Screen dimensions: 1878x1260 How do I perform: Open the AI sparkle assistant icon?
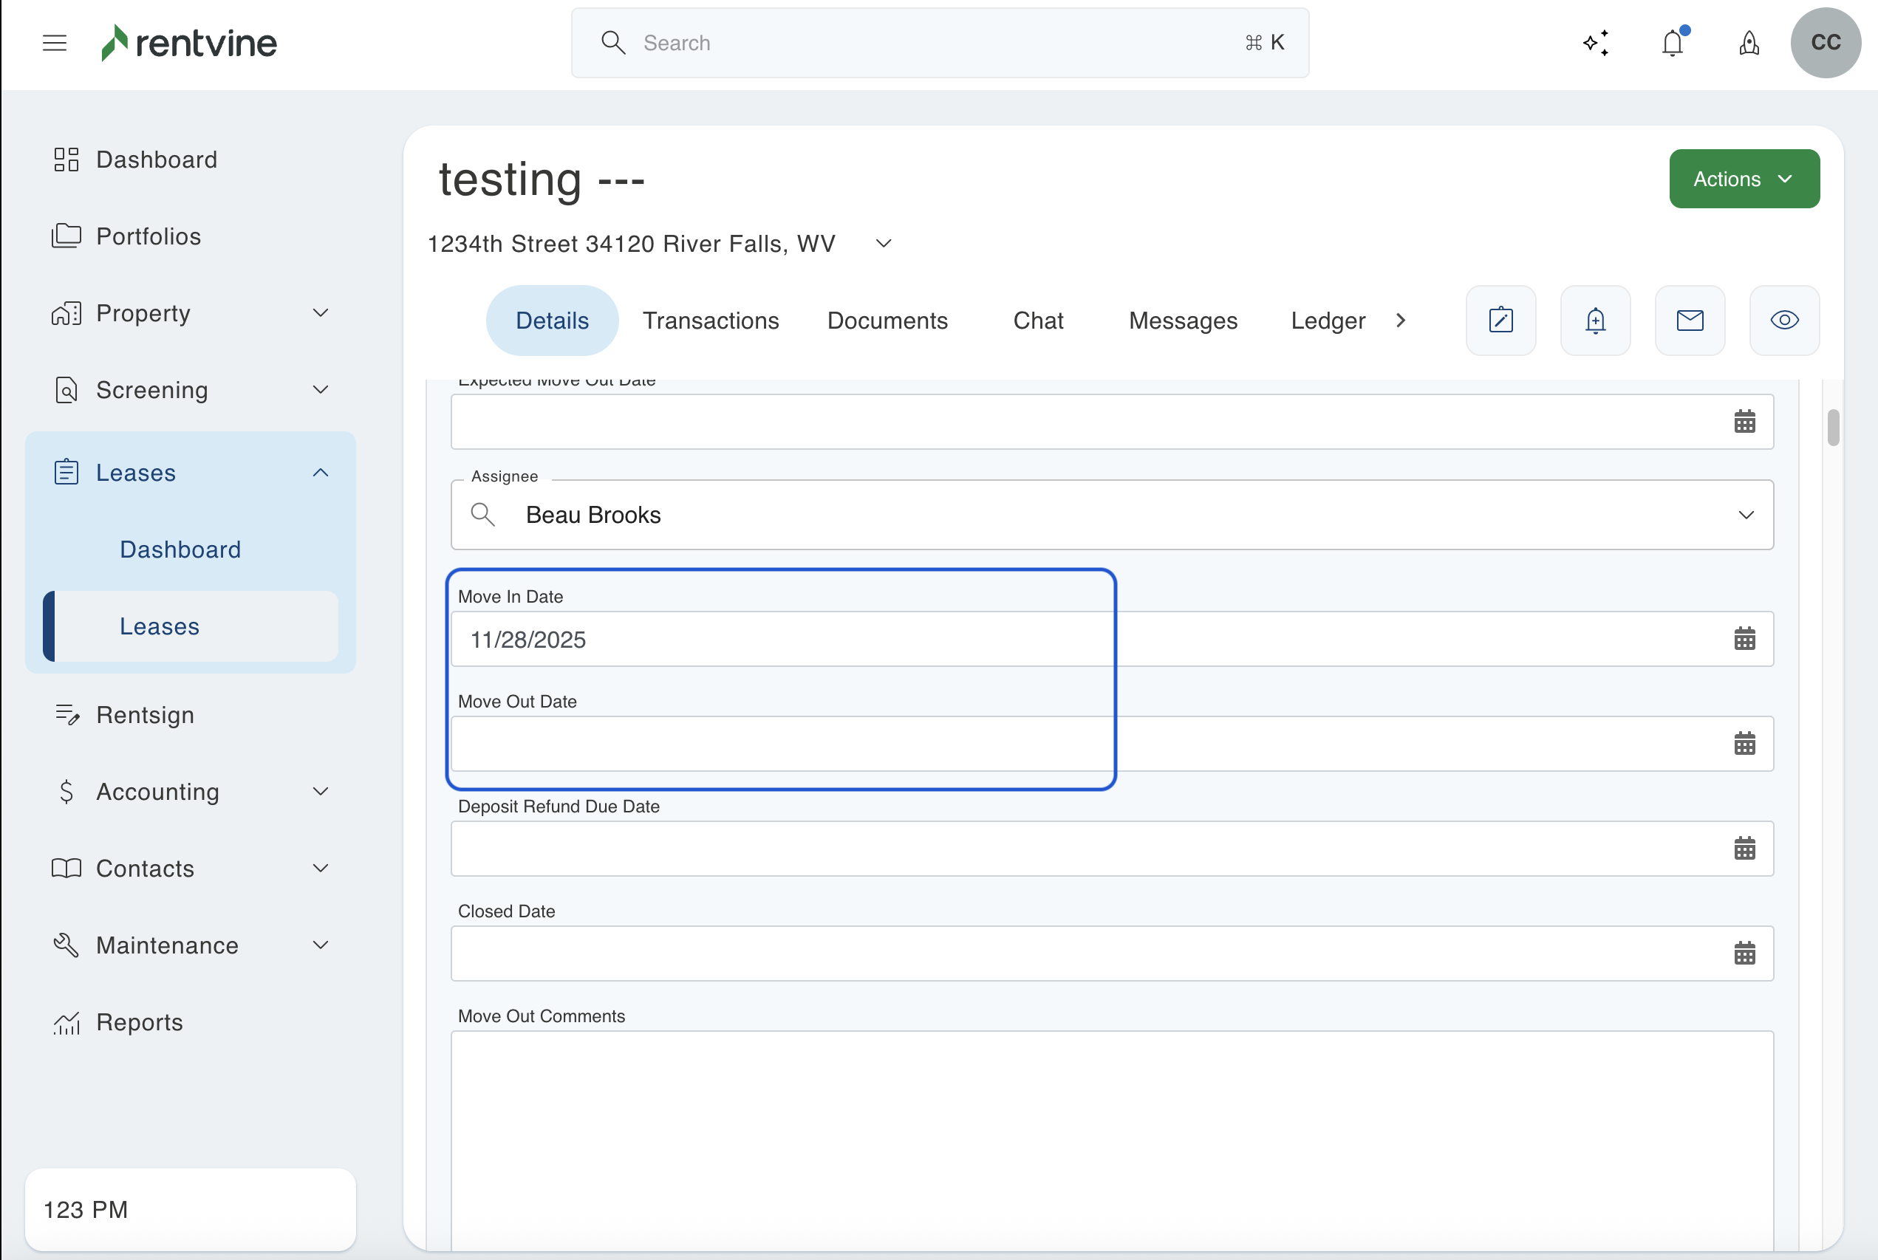pos(1596,43)
